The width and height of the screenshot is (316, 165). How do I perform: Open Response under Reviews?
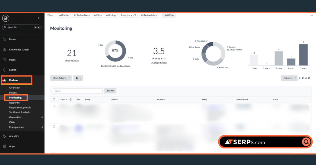(x=14, y=103)
